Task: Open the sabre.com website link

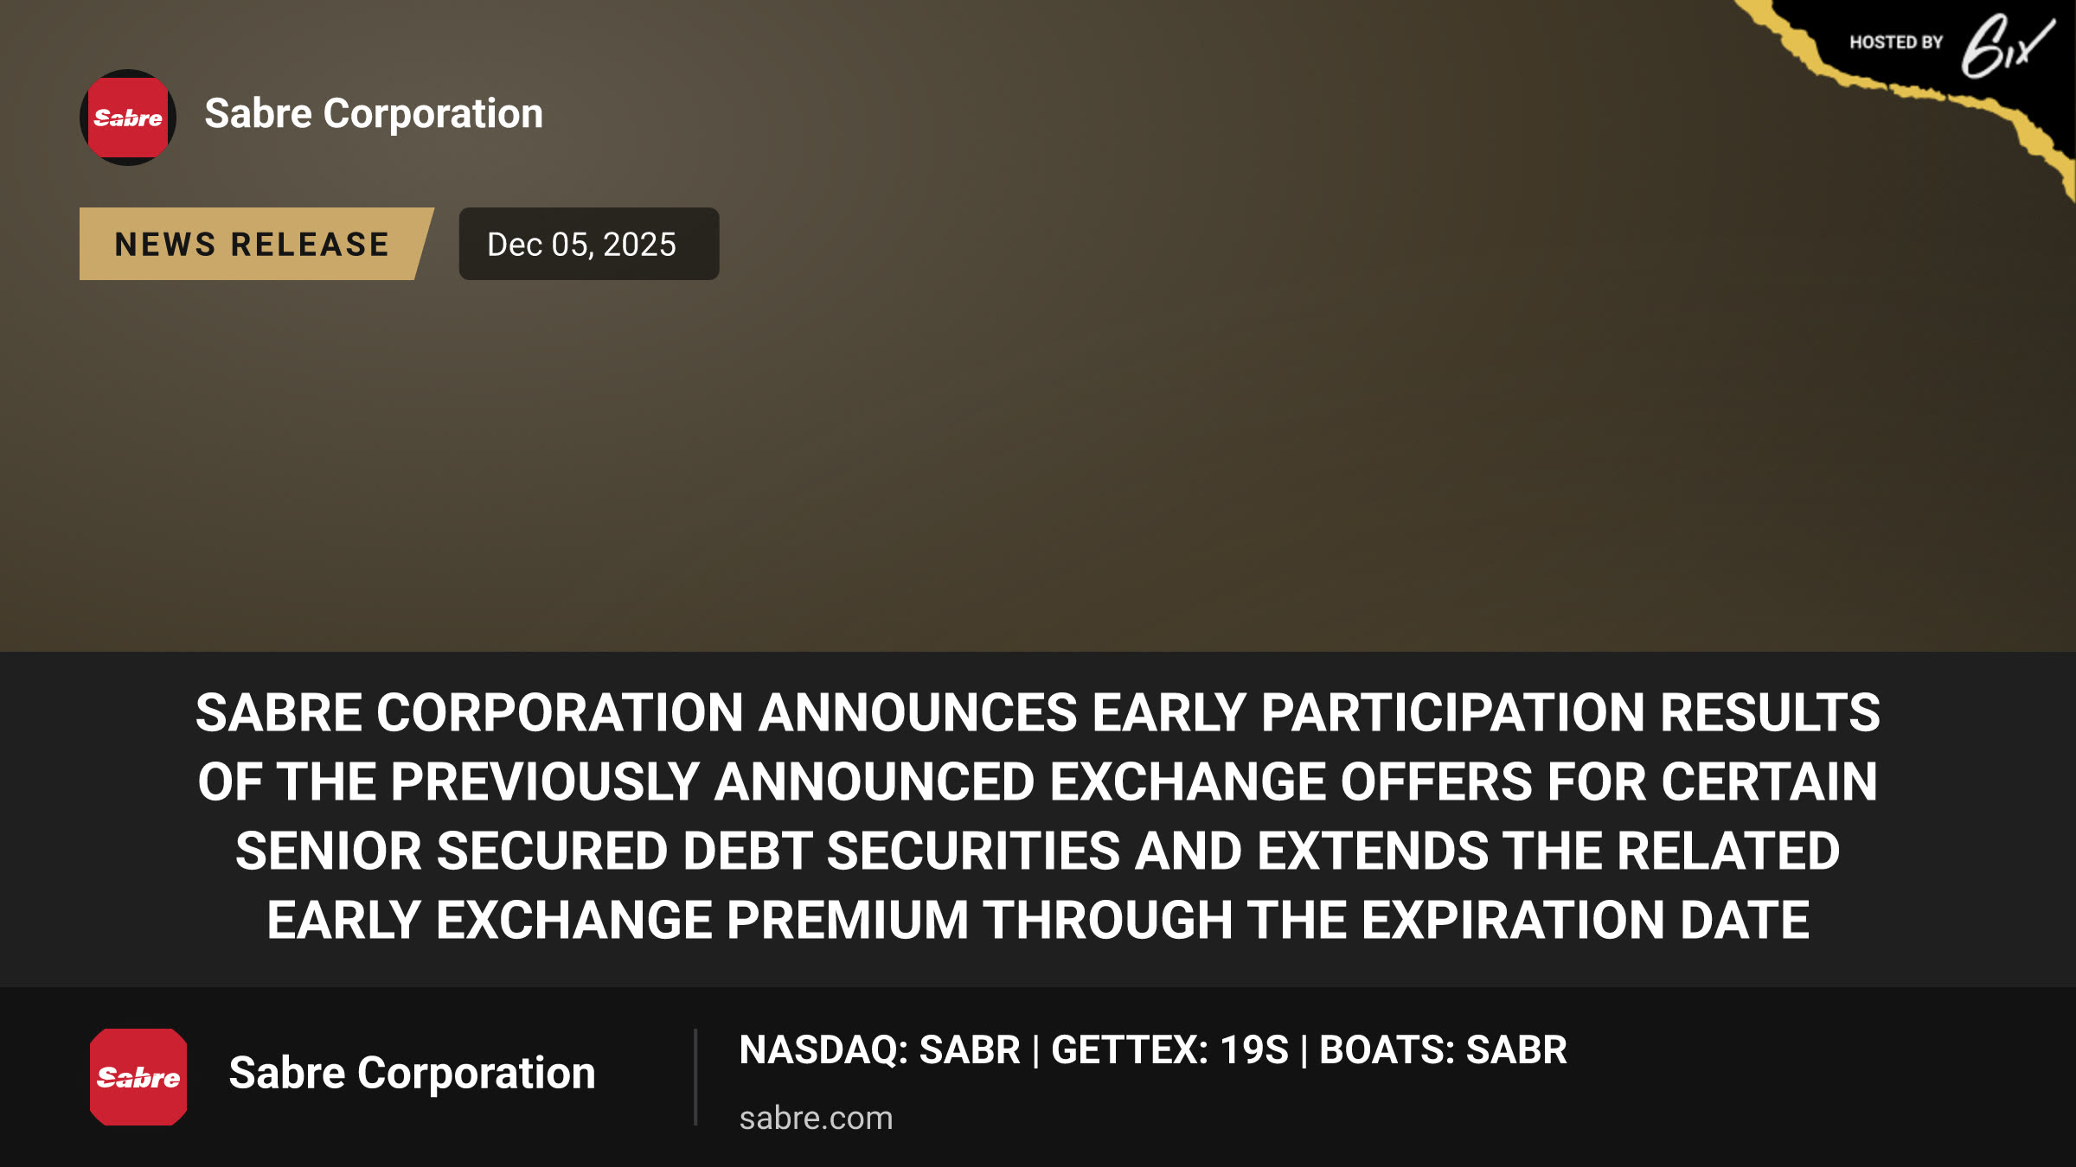Action: pos(816,1118)
